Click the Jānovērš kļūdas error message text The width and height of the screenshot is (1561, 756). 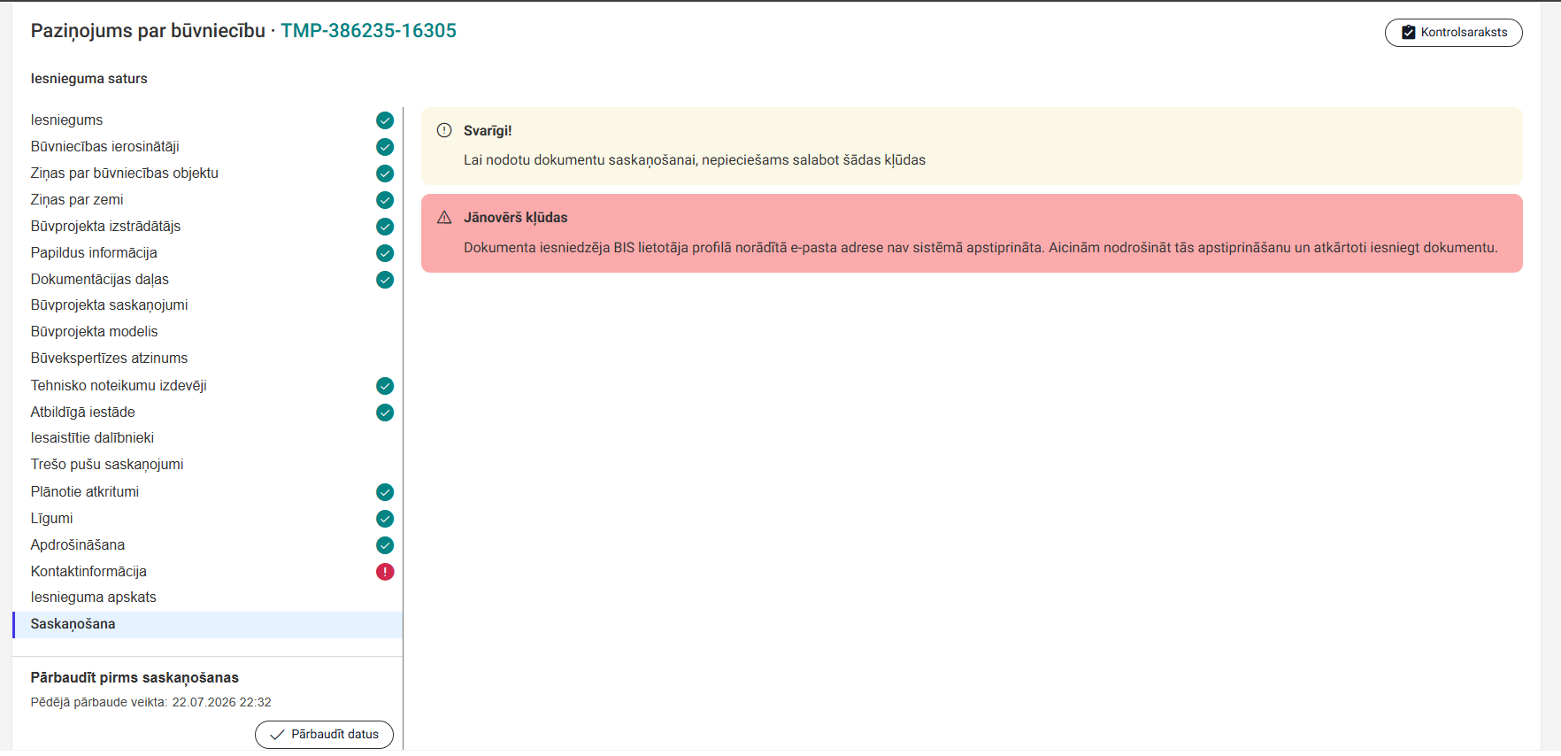tap(980, 248)
